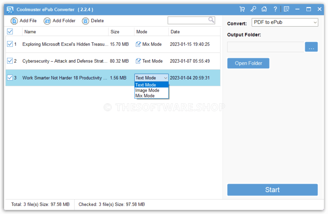328x214 pixels.
Task: Click the search magnifier icon
Action: [211, 20]
